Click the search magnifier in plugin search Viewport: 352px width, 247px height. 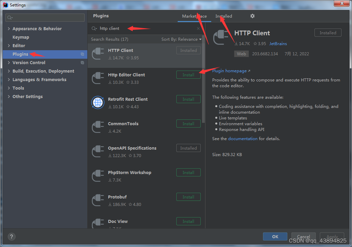(94, 28)
